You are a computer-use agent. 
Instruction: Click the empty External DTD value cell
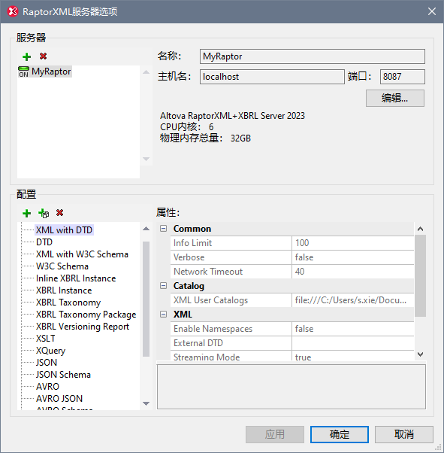tap(353, 343)
